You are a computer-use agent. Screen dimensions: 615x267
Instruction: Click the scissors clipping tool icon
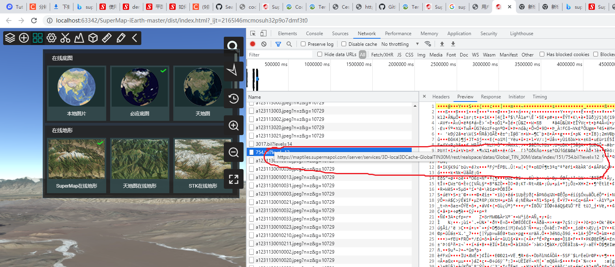[65, 38]
